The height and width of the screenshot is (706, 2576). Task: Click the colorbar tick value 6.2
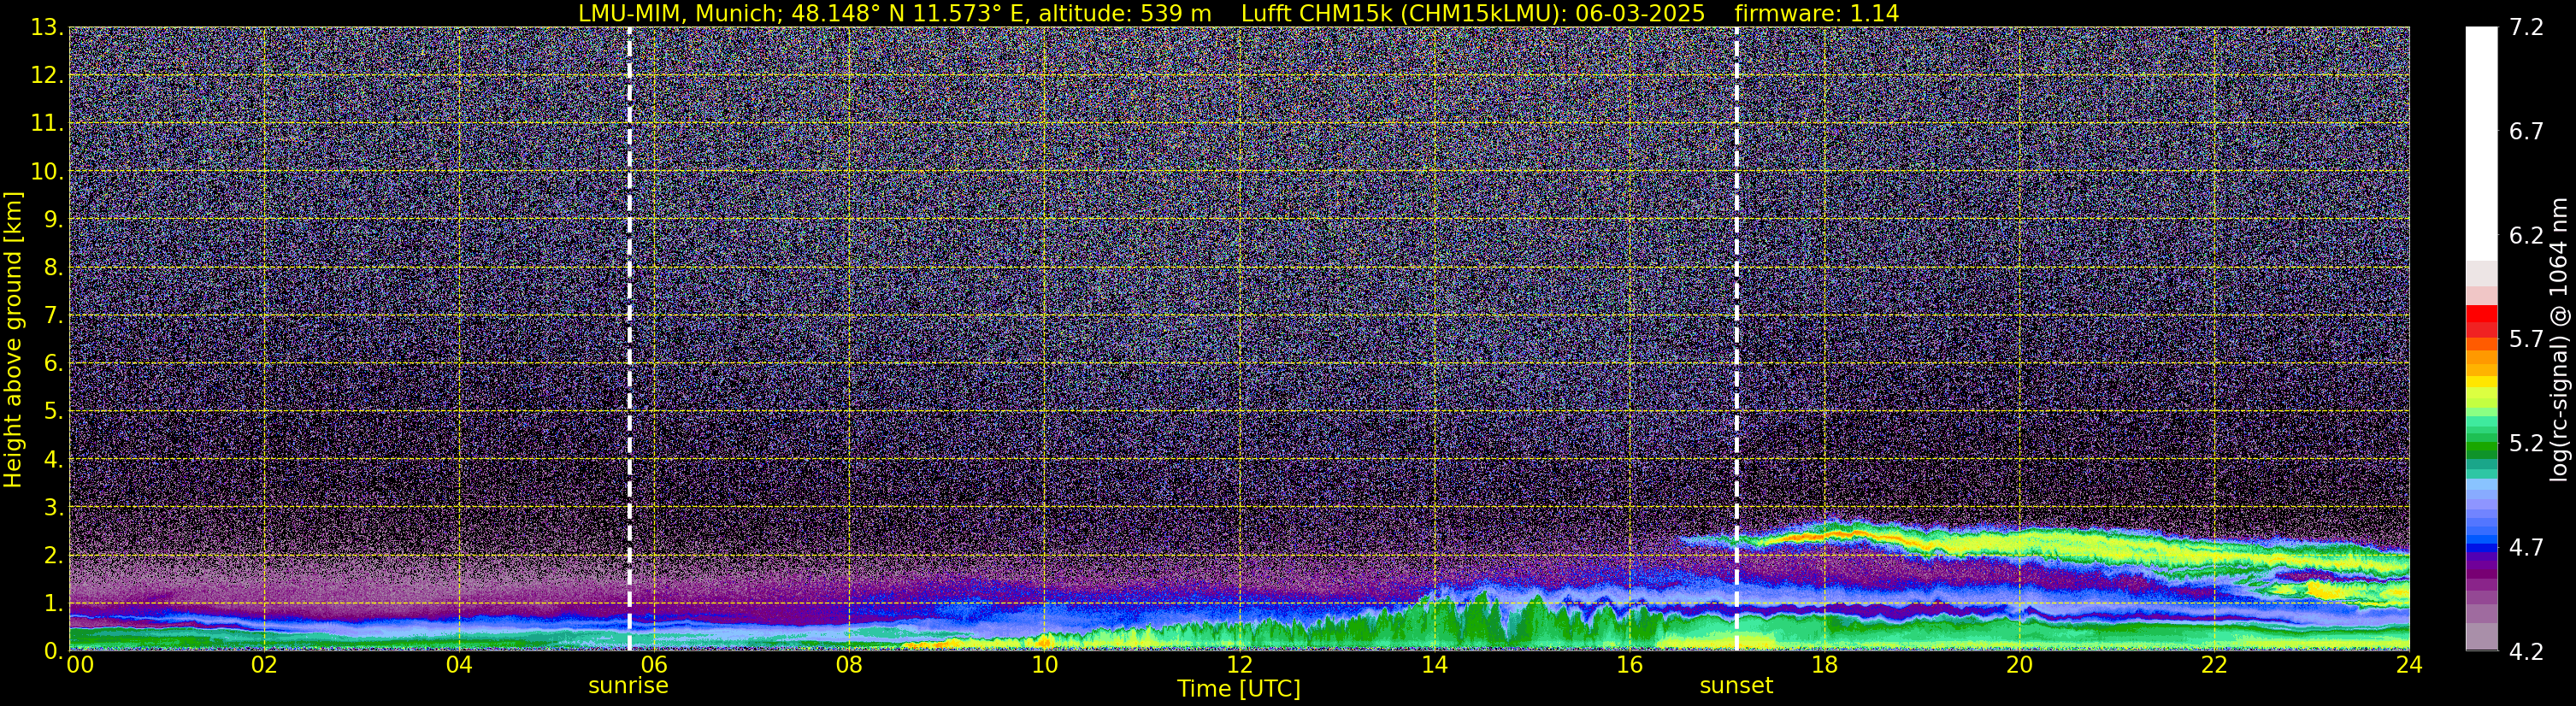[x=2526, y=235]
